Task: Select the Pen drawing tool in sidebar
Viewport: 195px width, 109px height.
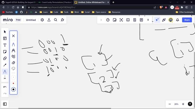Action: [x=5, y=72]
